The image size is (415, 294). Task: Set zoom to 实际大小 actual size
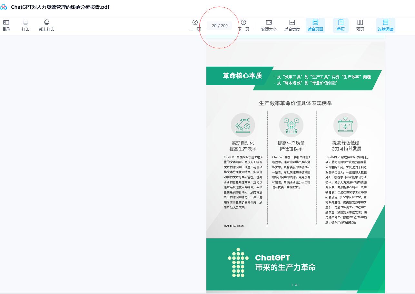[269, 25]
